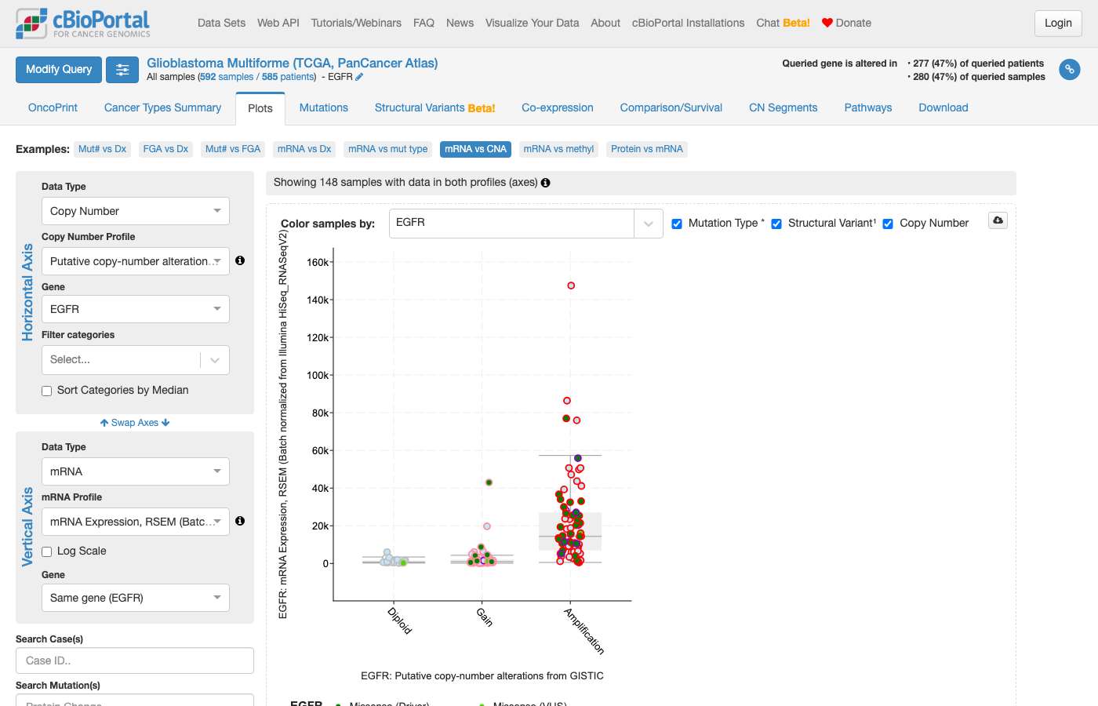Viewport: 1098px width, 706px height.
Task: Switch to the Mutations tab
Action: point(324,107)
